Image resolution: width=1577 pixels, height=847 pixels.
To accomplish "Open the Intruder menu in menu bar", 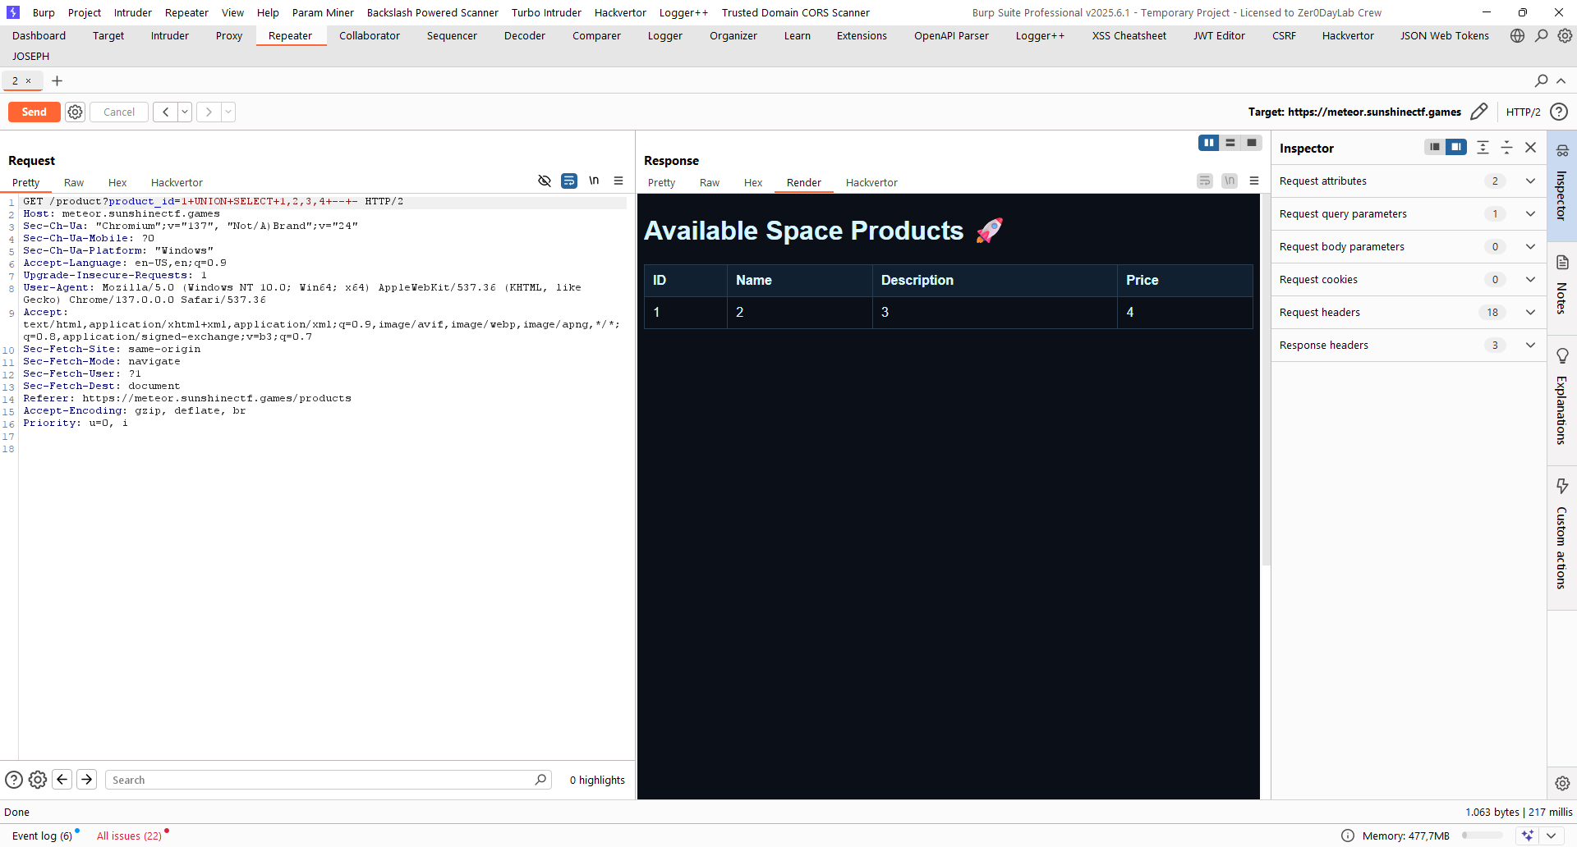I will point(133,12).
